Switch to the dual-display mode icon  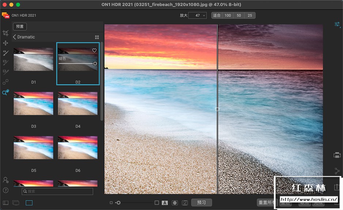[x=16, y=203]
